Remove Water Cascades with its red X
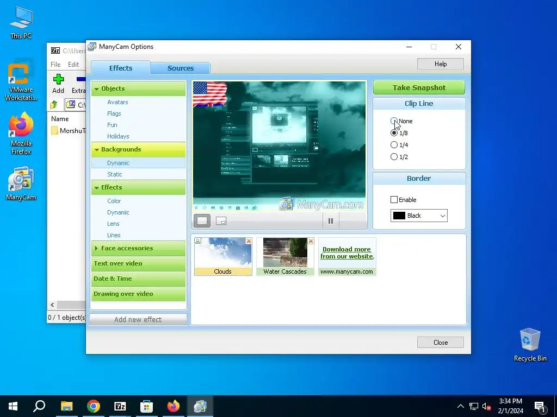557x417 pixels. click(x=311, y=241)
